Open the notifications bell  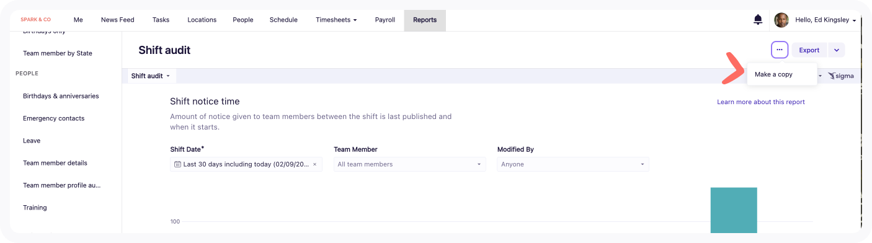pos(758,20)
